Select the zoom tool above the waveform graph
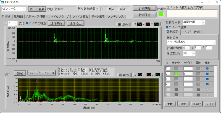This screenshot has width=221, height=113. (123, 24)
